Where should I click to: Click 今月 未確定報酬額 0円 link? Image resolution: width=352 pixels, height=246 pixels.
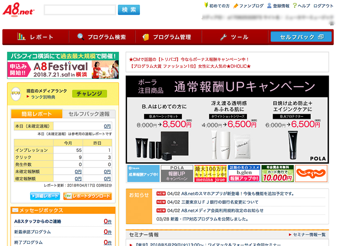tap(78, 172)
